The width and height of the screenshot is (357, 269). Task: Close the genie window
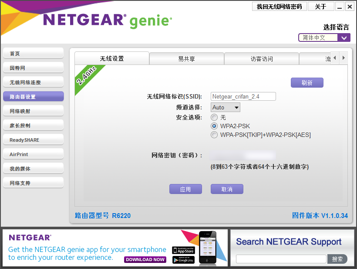pyautogui.click(x=350, y=7)
